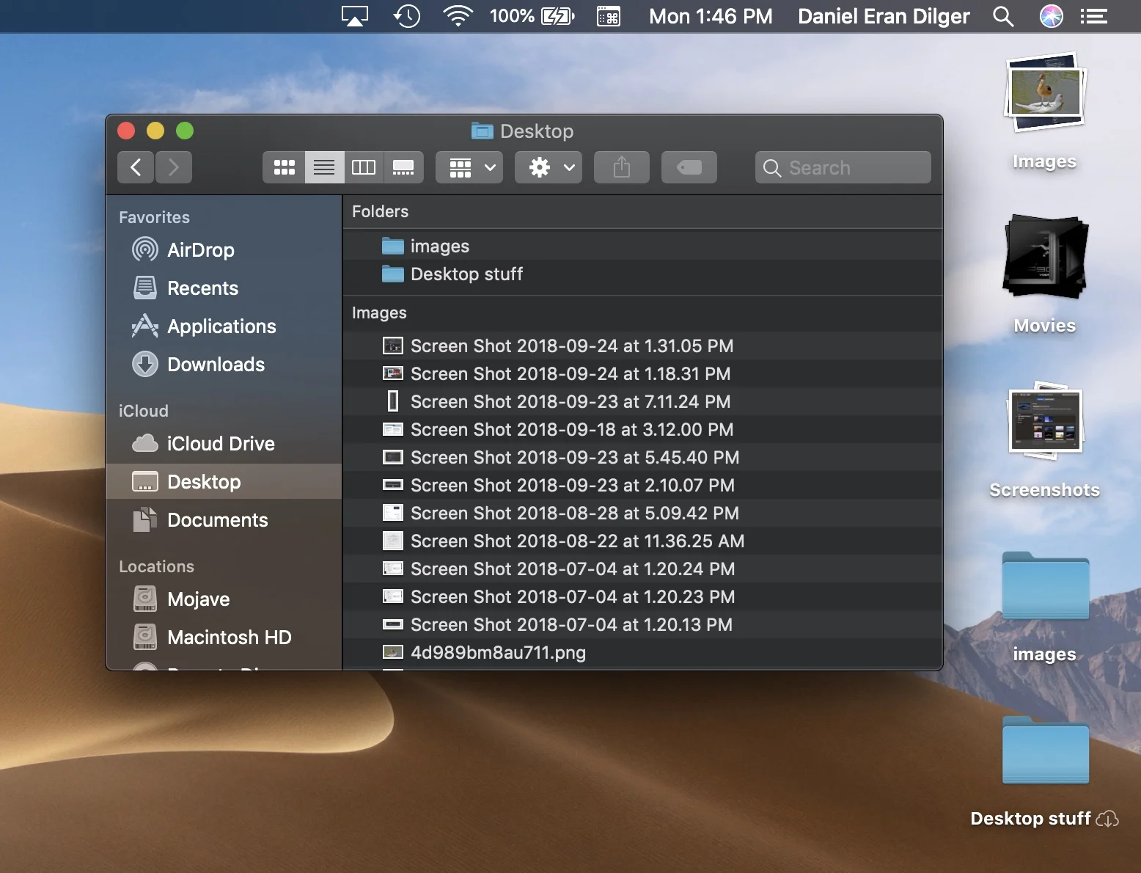
Task: Click the Desktop title folder icon
Action: pyautogui.click(x=483, y=131)
